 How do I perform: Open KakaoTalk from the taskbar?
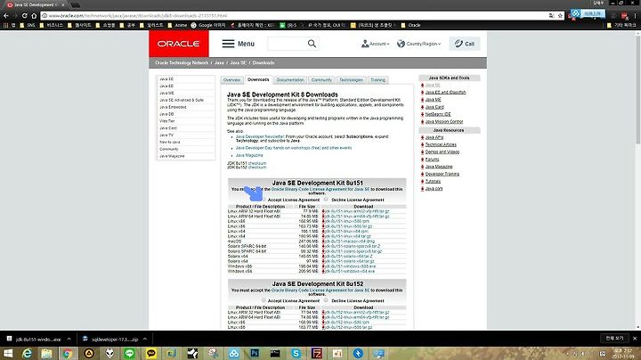point(150,353)
